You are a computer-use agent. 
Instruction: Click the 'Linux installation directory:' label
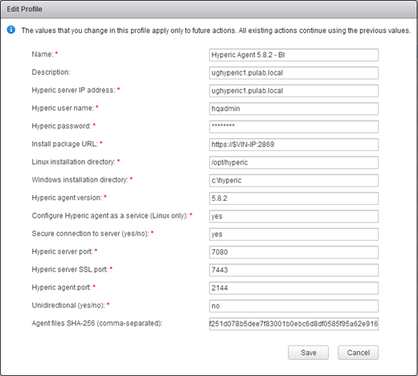click(x=73, y=162)
